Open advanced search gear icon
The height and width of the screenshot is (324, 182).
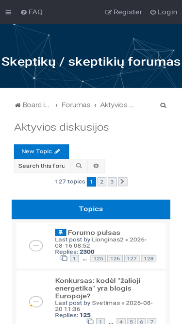96,166
